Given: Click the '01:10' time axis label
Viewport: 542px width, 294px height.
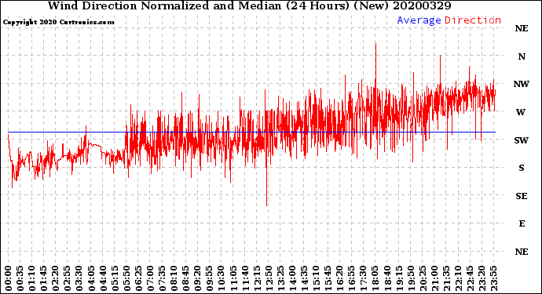Looking at the screenshot, I should 31,278.
